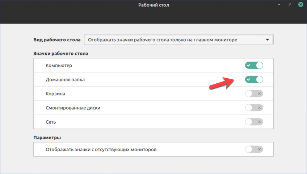The height and width of the screenshot is (174, 307).
Task: Click the Смонтированные диски row label
Action: 73,108
